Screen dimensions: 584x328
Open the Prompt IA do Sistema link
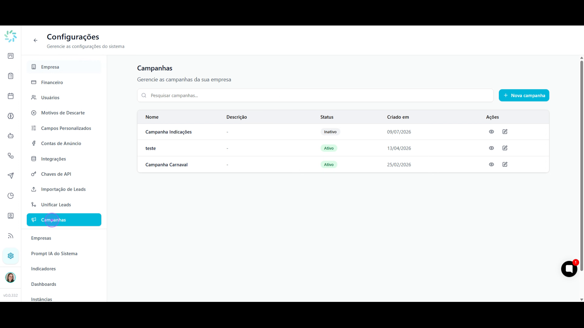54,254
